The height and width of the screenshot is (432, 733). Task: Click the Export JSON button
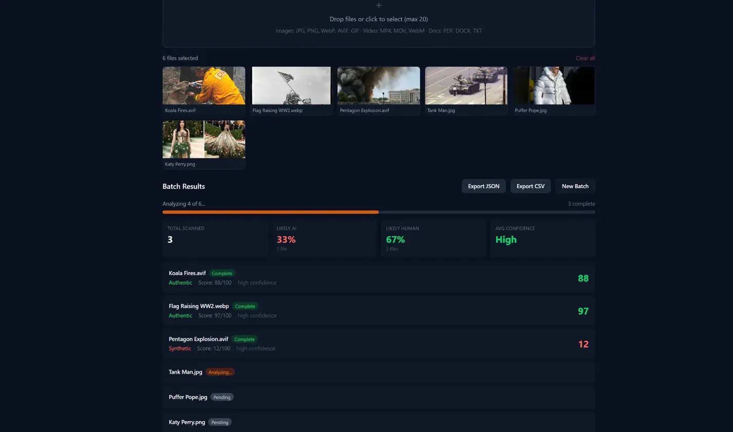pyautogui.click(x=484, y=186)
